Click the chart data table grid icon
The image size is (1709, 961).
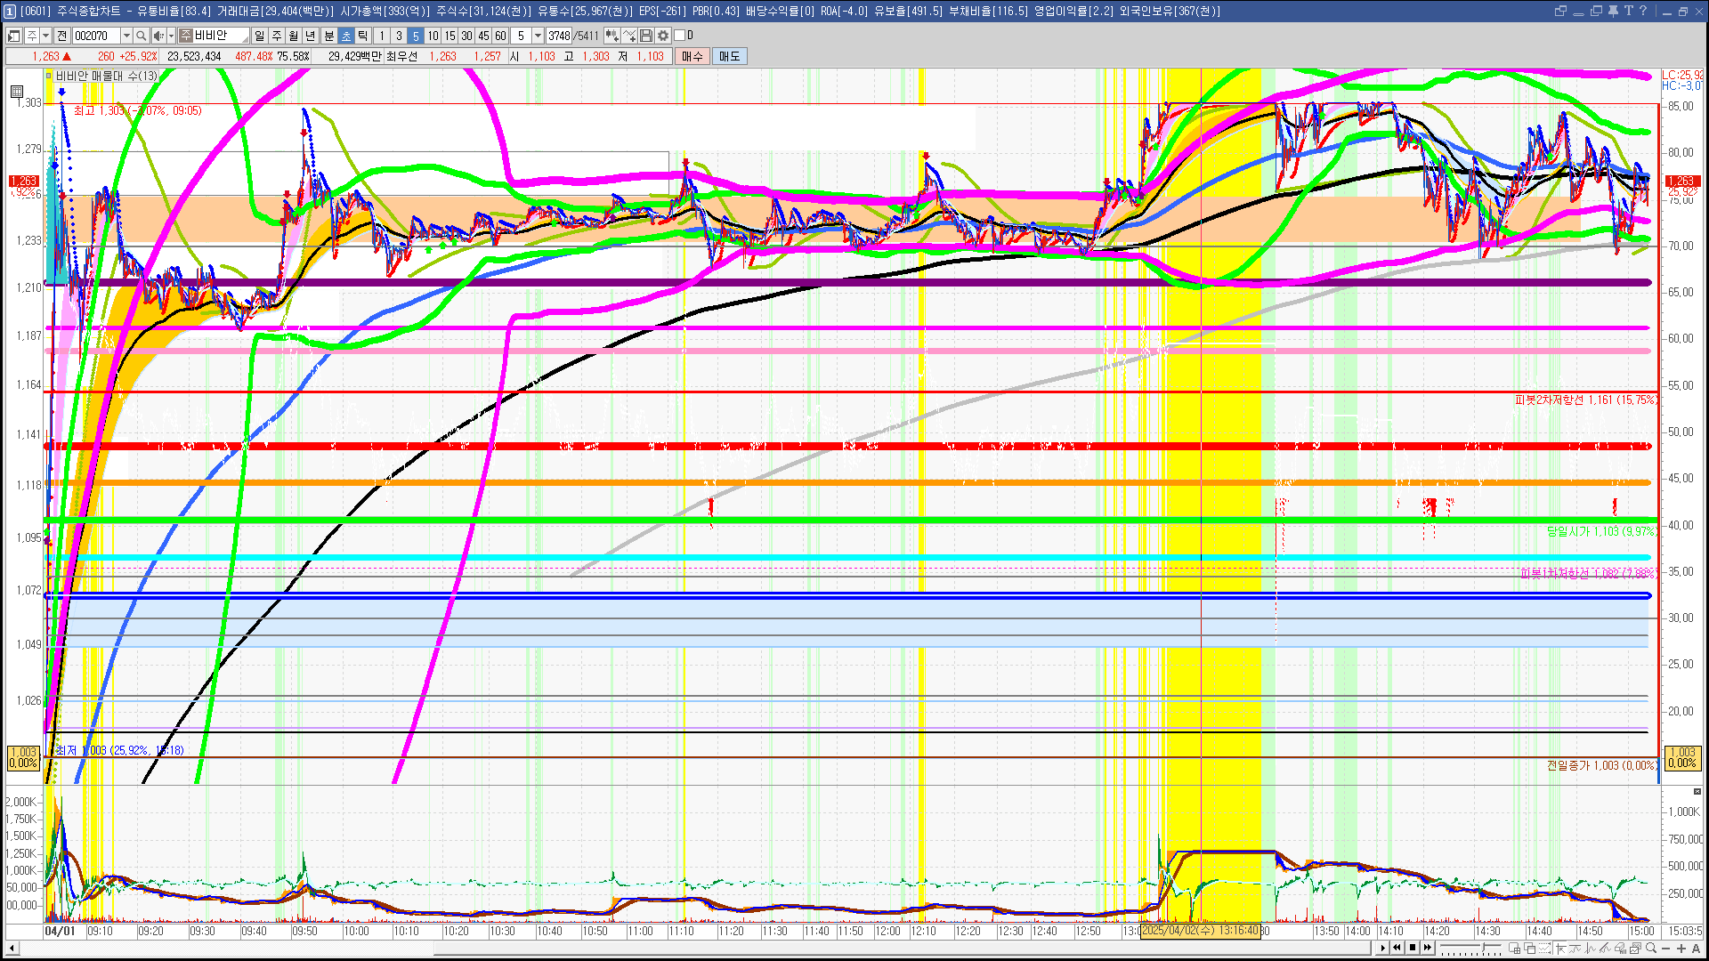[x=17, y=91]
